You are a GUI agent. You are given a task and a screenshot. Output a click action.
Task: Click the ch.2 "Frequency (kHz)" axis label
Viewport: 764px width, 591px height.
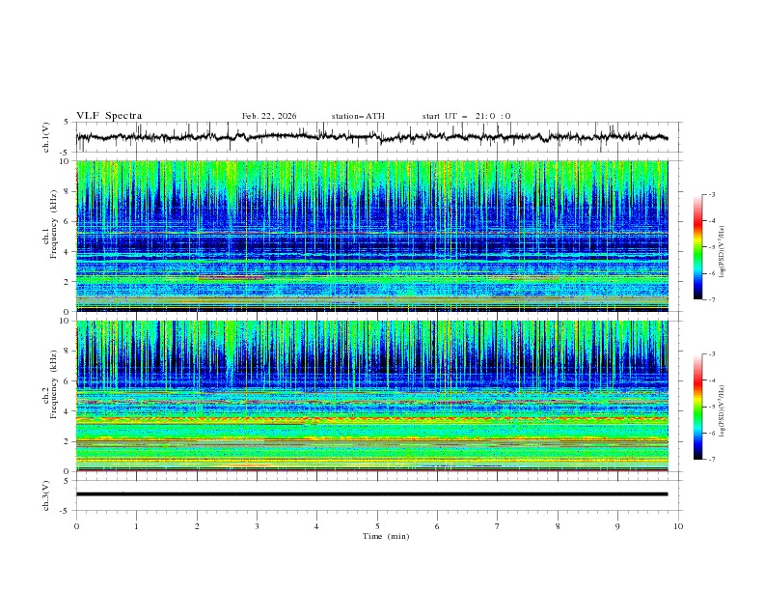[54, 384]
